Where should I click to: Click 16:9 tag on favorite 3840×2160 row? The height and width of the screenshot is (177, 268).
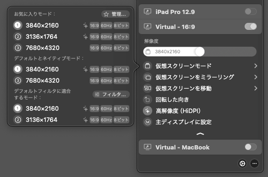coord(94,26)
